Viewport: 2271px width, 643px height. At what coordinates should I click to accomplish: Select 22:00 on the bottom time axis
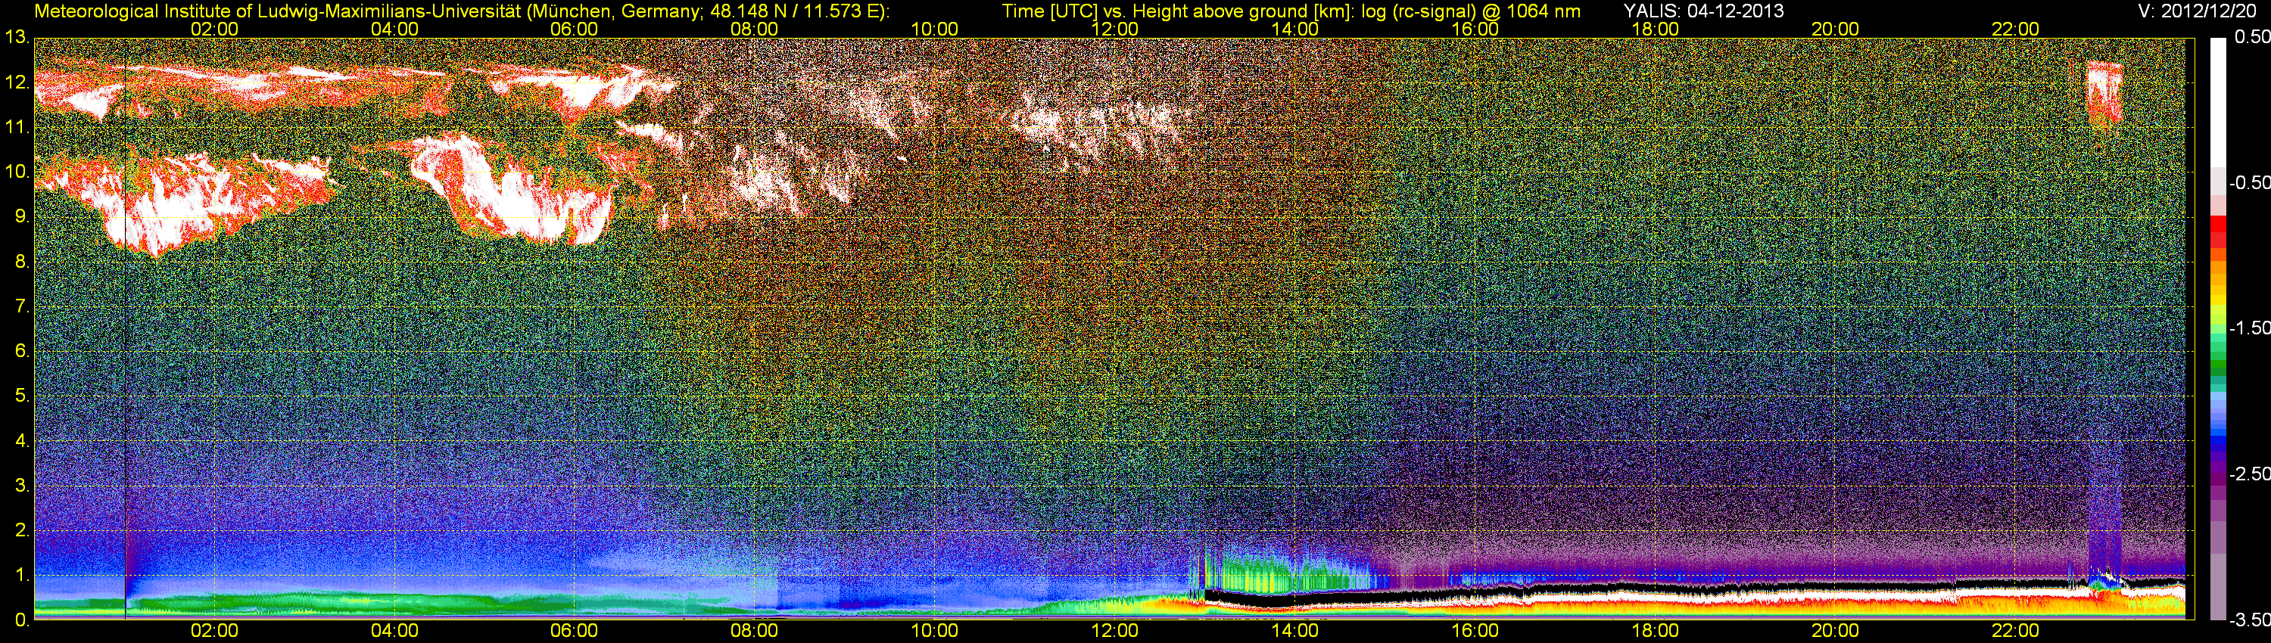[x=2015, y=632]
